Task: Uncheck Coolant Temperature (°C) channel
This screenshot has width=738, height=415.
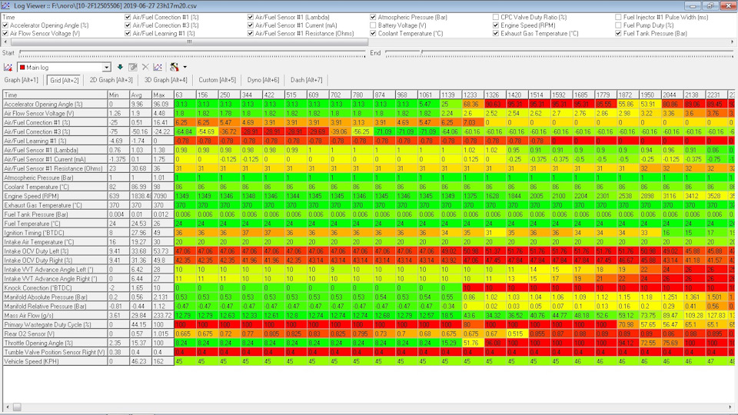Action: [373, 33]
